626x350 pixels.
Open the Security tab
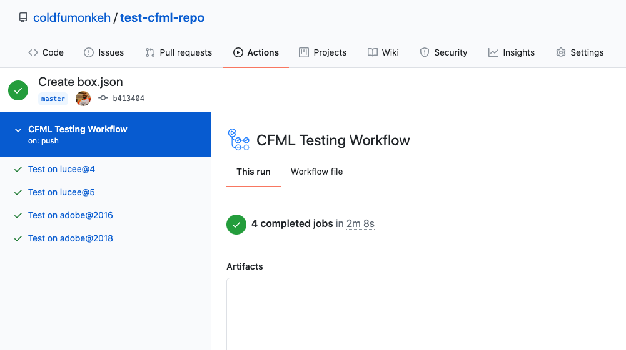(x=443, y=52)
